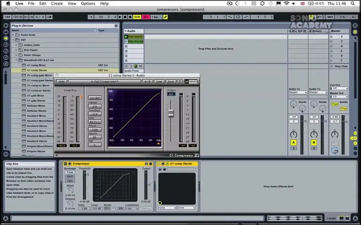Expand the Audio Units folder
The image size is (361, 225).
coord(13,35)
